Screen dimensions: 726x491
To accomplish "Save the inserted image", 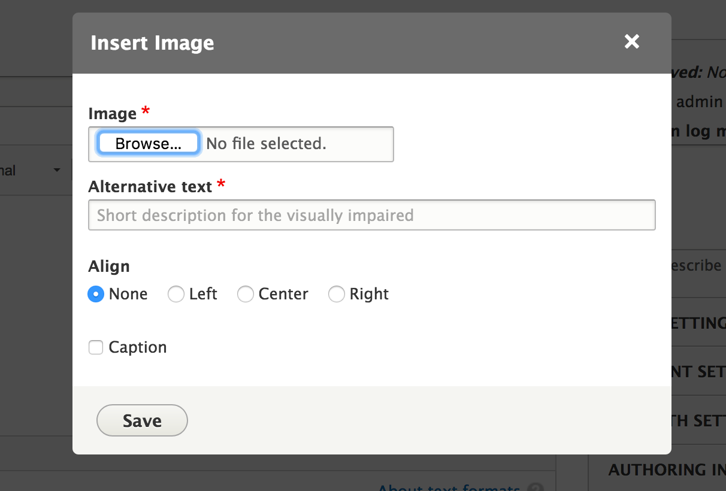I will (141, 420).
